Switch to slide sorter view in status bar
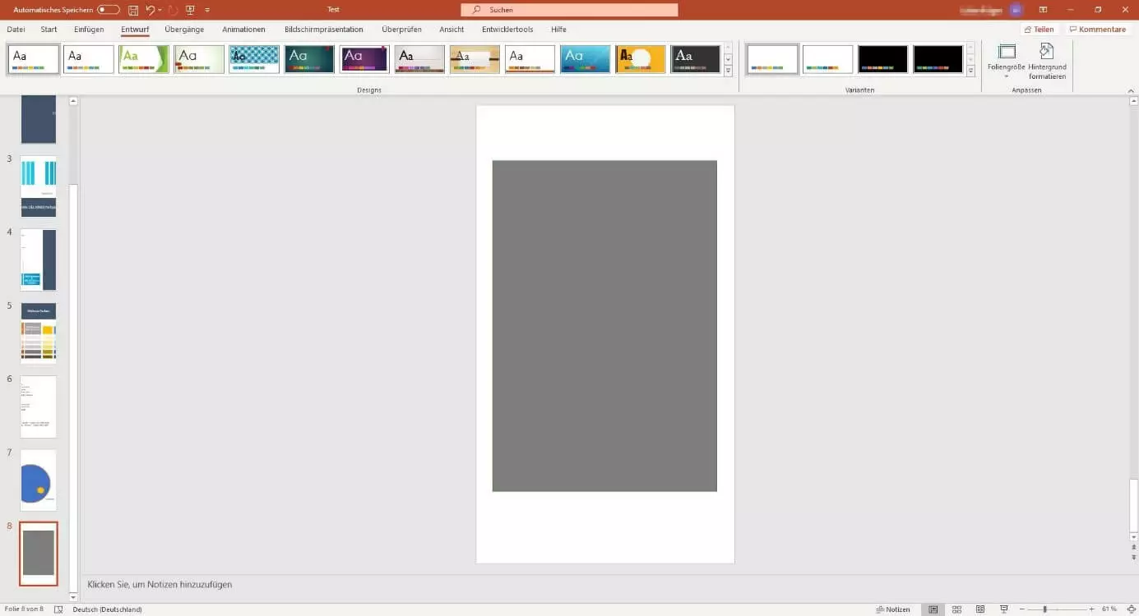Image resolution: width=1139 pixels, height=616 pixels. click(956, 609)
